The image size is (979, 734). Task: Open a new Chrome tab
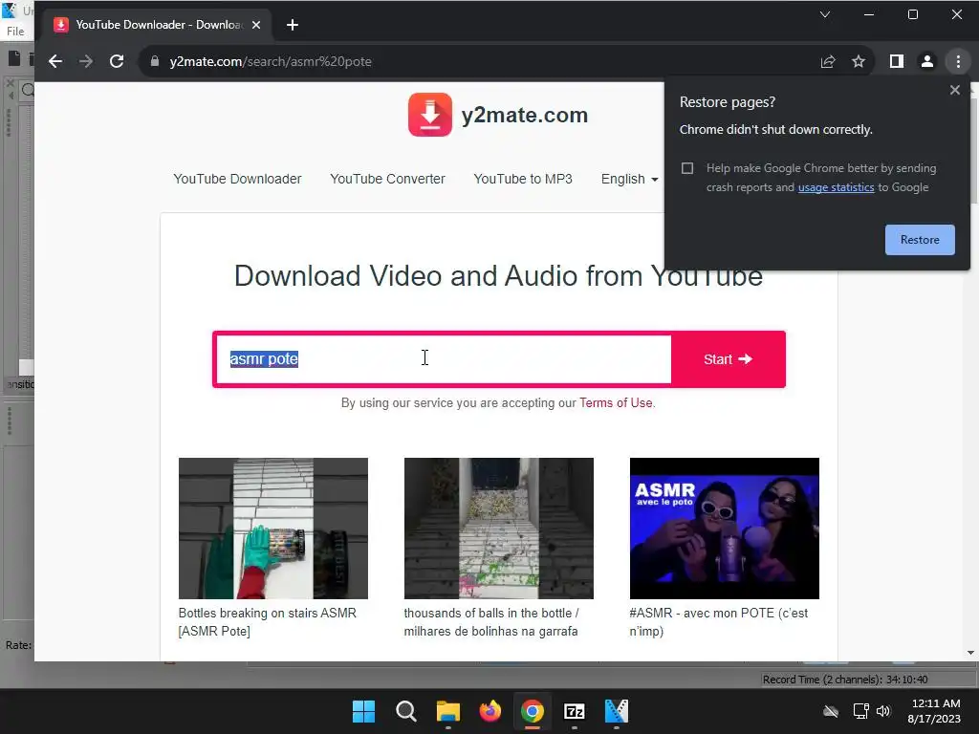coord(293,25)
